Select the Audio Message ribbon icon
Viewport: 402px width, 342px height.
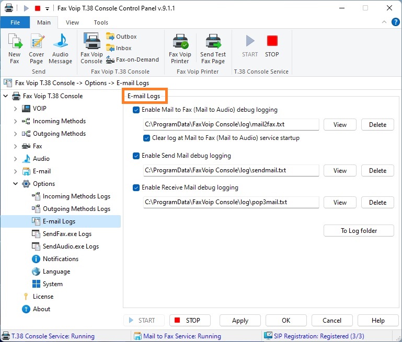tap(60, 49)
